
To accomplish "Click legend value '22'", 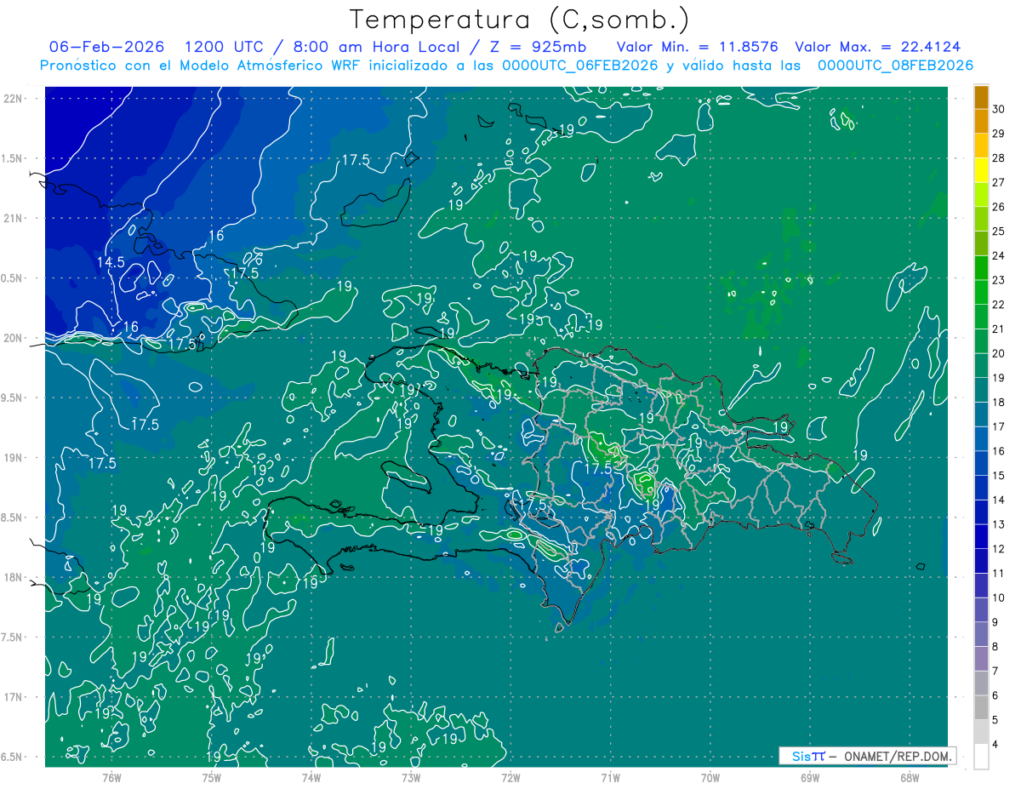I will [999, 305].
